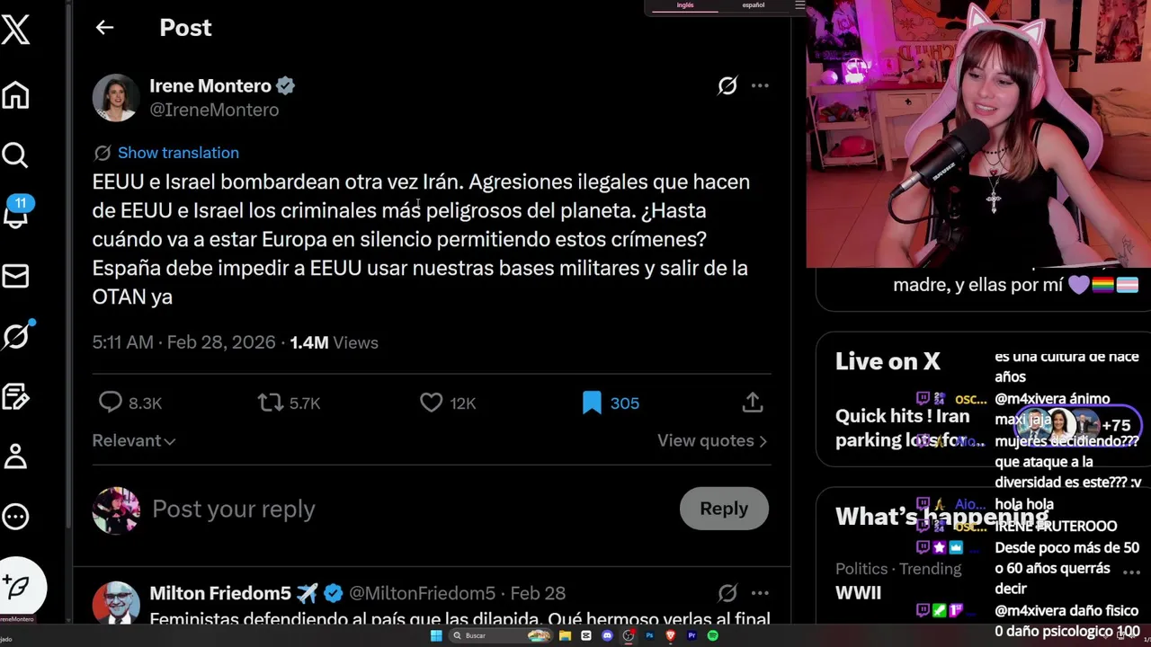Open Notifications bell with 11 badge
1151x647 pixels.
16,214
